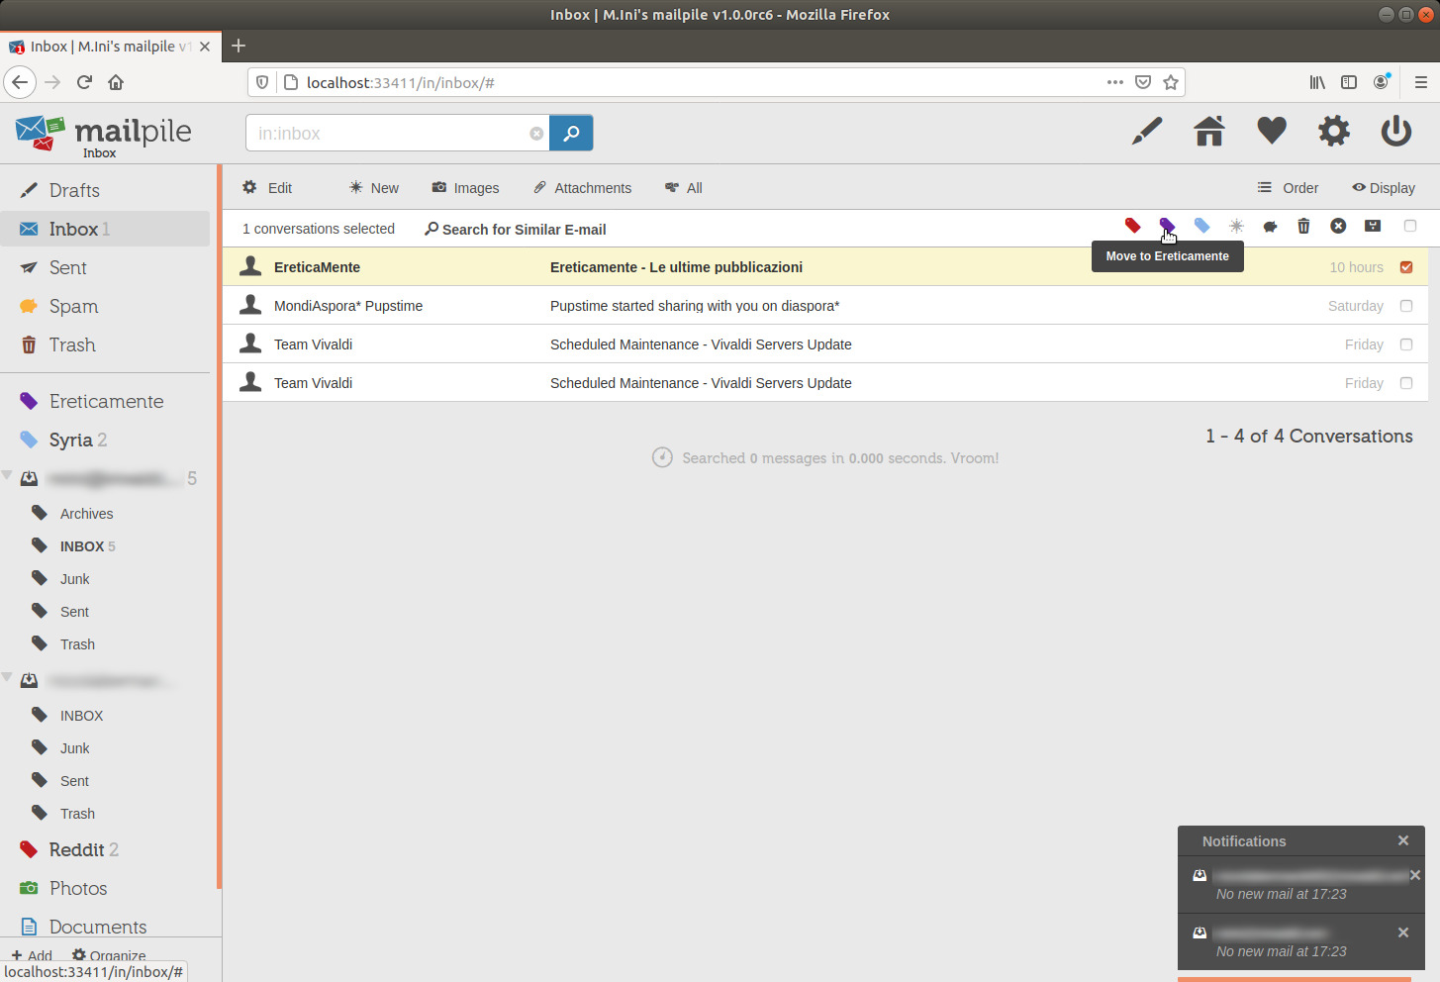
Task: Click Add at the sidebar bottom
Action: pyautogui.click(x=32, y=955)
